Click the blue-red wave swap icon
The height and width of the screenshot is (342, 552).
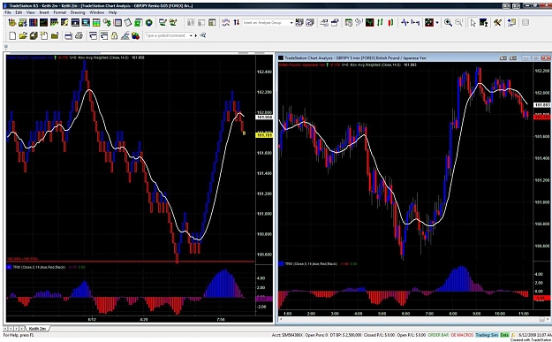pyautogui.click(x=226, y=23)
